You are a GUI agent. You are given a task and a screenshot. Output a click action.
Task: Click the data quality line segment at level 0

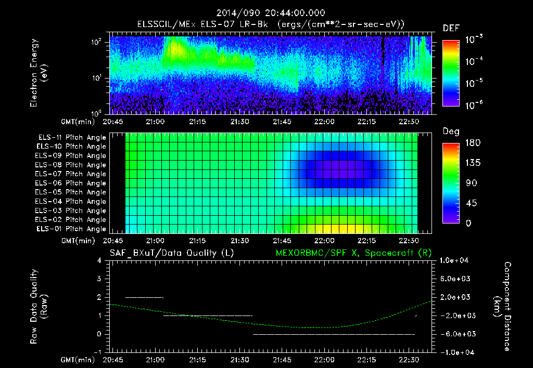tap(334, 334)
